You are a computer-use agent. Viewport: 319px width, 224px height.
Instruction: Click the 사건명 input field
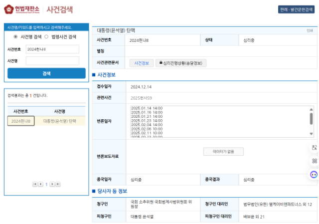click(52, 61)
